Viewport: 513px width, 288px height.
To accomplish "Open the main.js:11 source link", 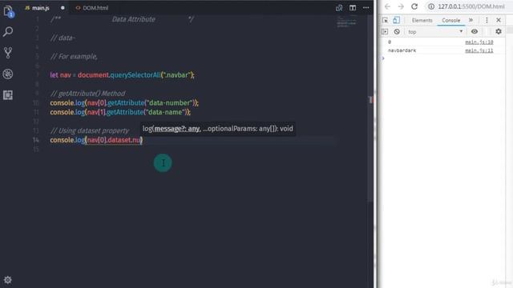I will (x=479, y=50).
